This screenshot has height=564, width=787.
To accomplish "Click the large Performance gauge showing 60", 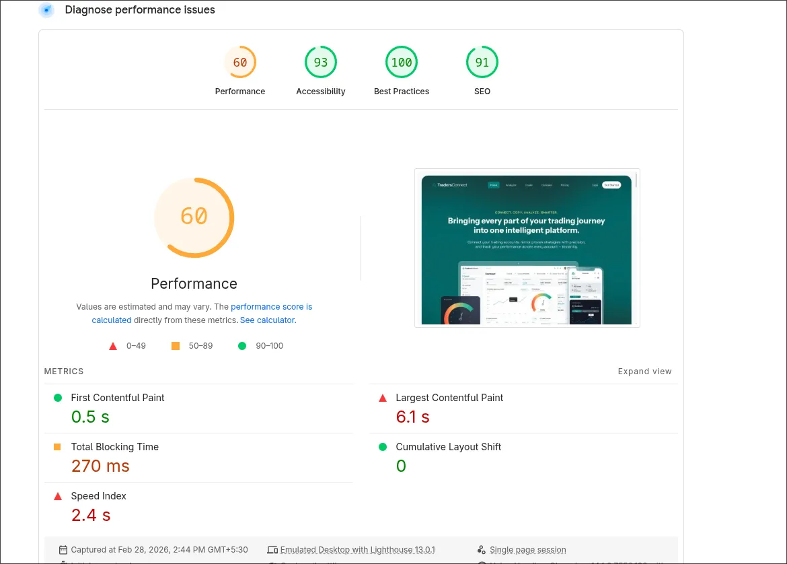I will 194,217.
